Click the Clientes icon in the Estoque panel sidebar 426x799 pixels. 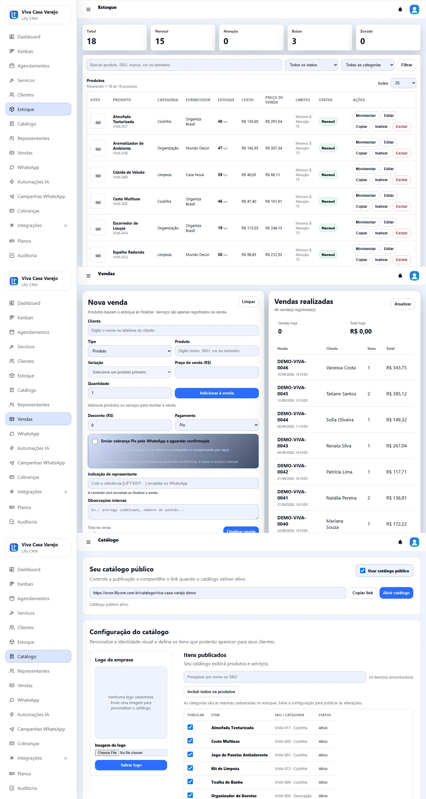12,95
